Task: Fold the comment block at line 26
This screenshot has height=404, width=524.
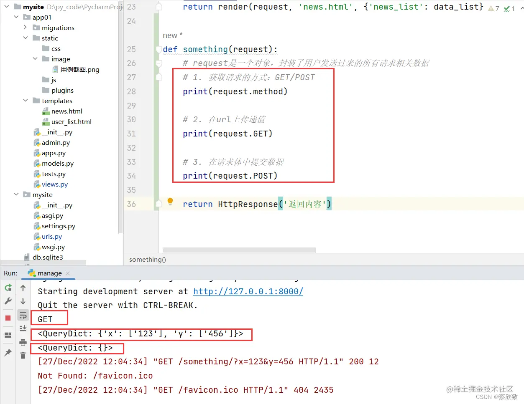Action: point(159,63)
